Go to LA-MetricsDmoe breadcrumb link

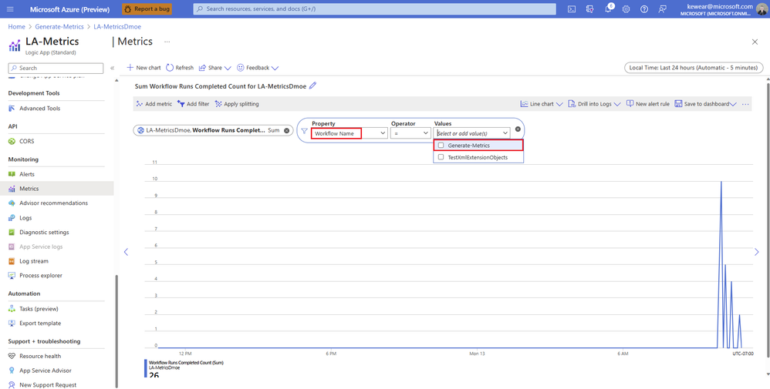[x=117, y=27]
